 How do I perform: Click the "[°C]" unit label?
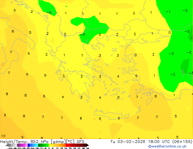pos(70,142)
